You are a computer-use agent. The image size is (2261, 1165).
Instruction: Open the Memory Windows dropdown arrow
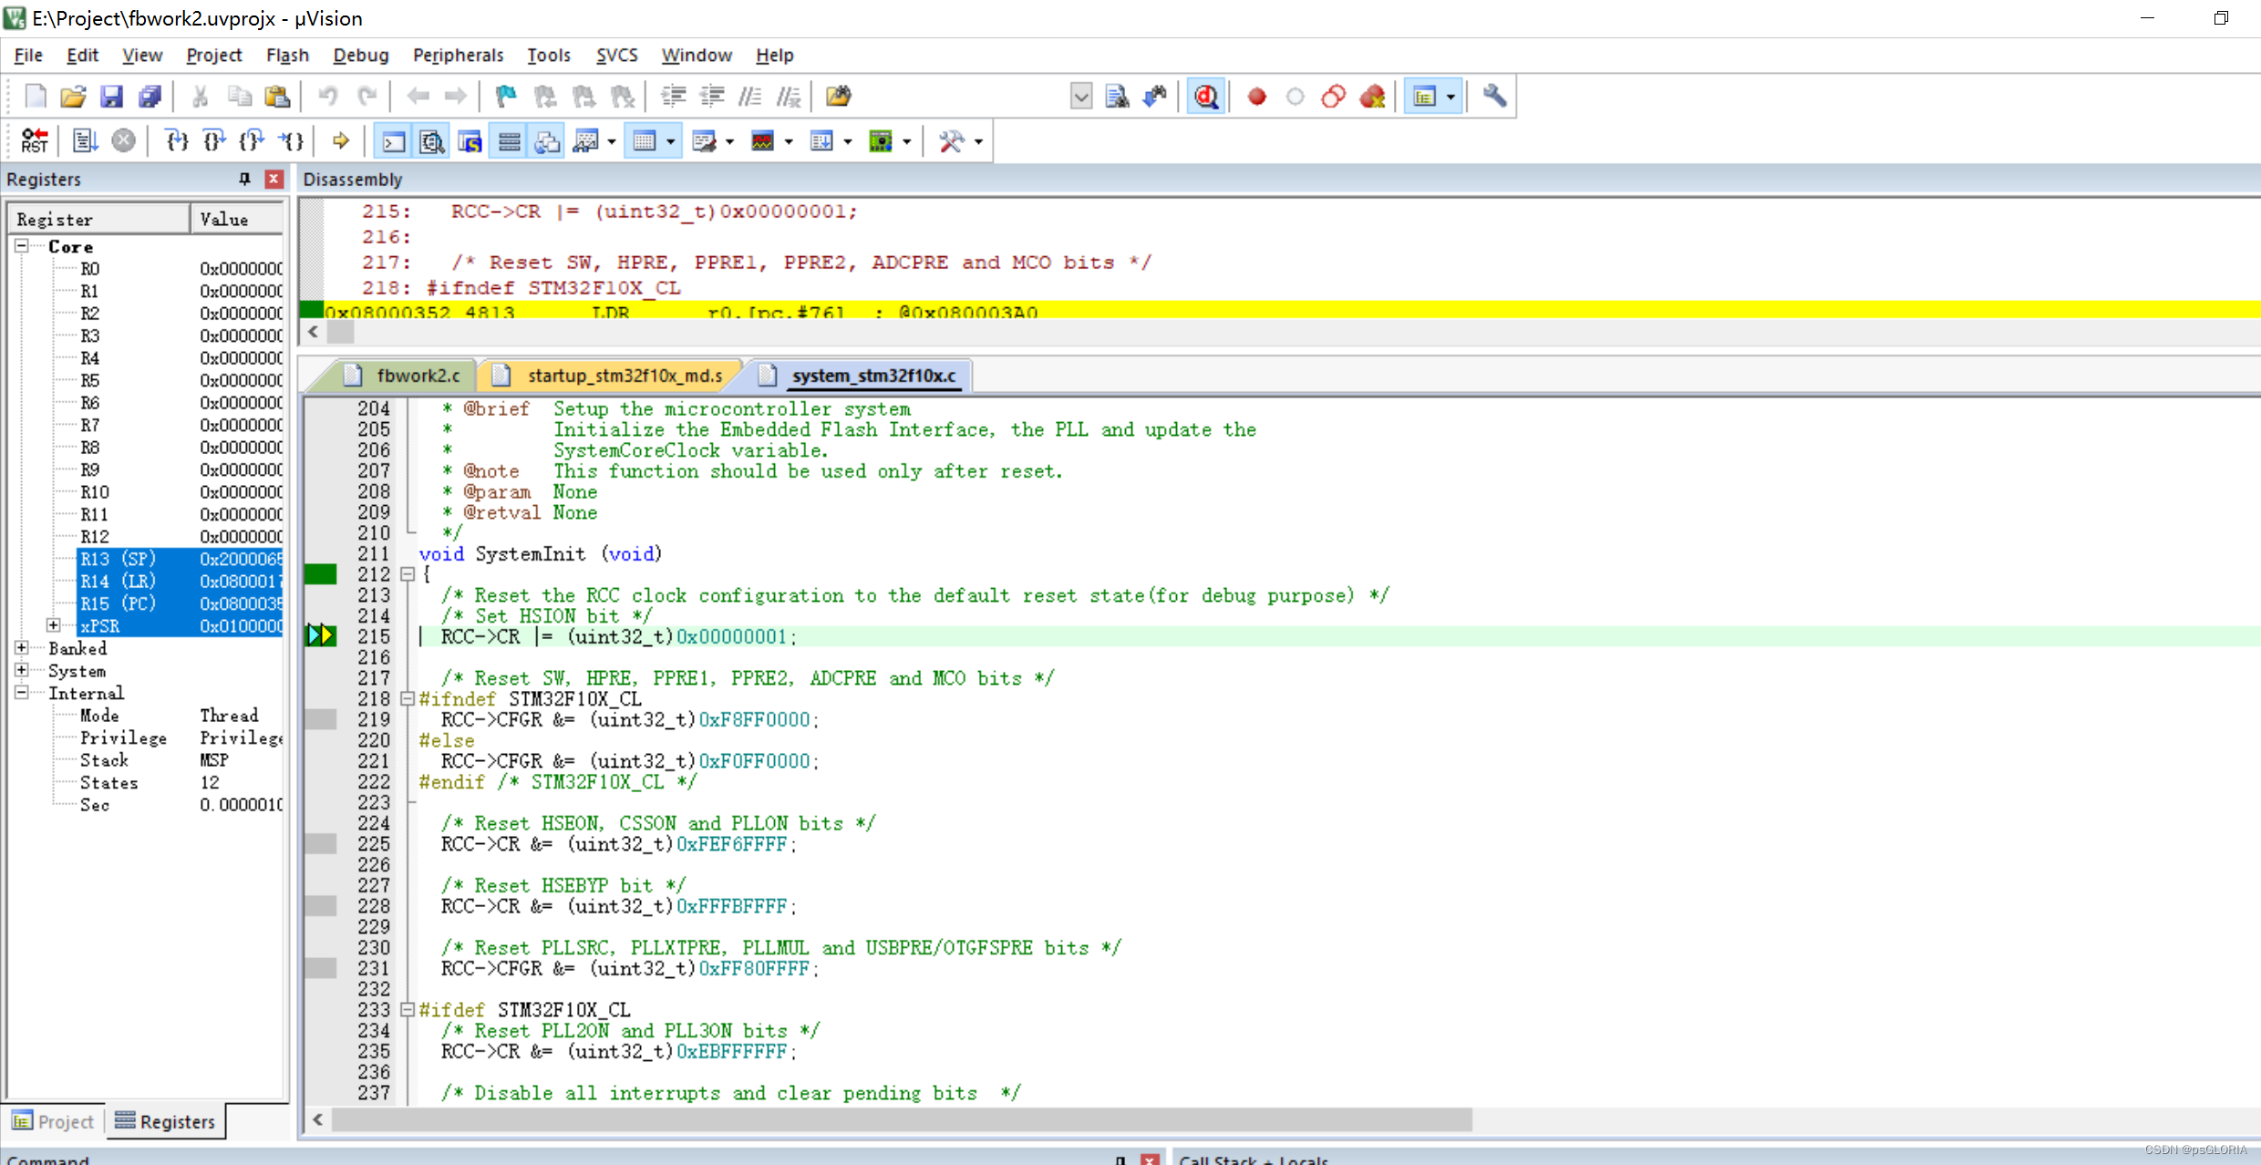pyautogui.click(x=671, y=140)
